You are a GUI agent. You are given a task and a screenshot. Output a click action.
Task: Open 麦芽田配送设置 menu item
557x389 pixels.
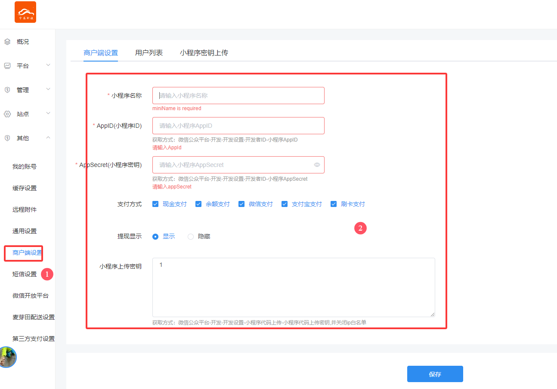click(34, 317)
